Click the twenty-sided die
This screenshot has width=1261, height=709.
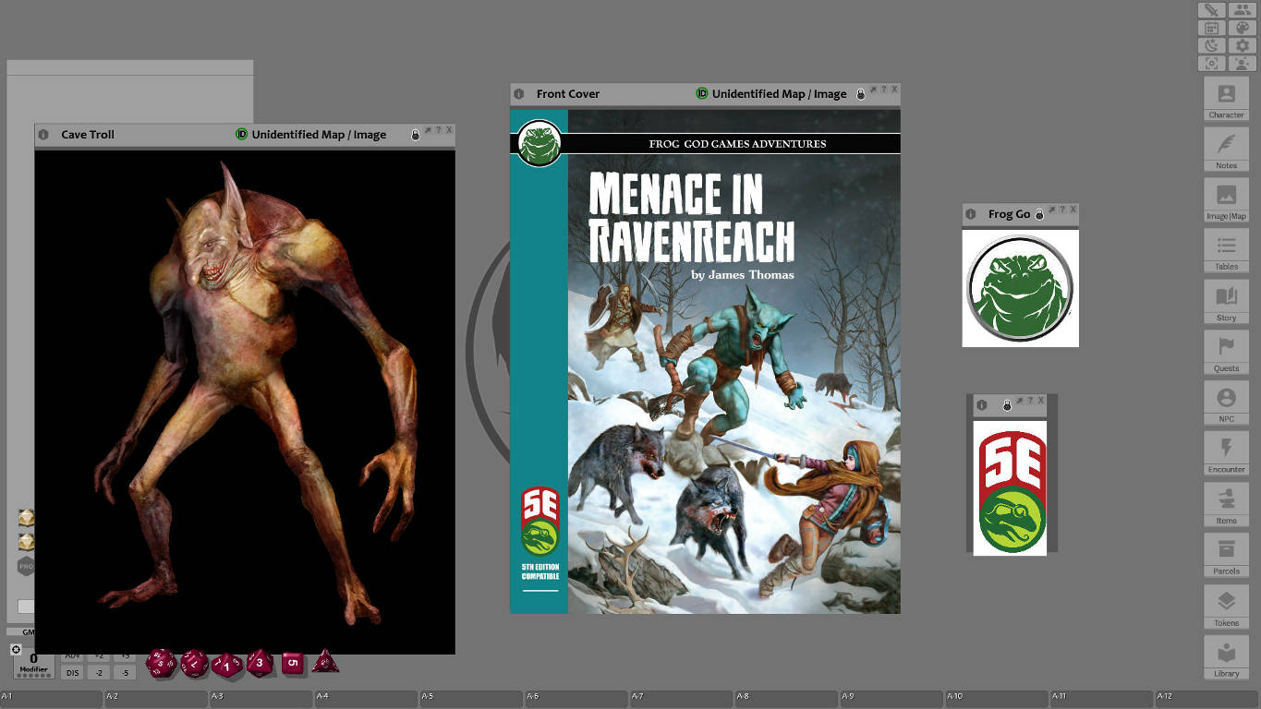pyautogui.click(x=161, y=663)
